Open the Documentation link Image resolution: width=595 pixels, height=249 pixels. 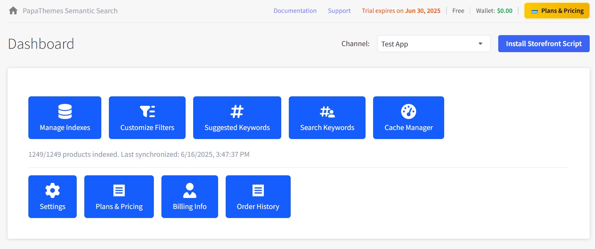coord(295,11)
